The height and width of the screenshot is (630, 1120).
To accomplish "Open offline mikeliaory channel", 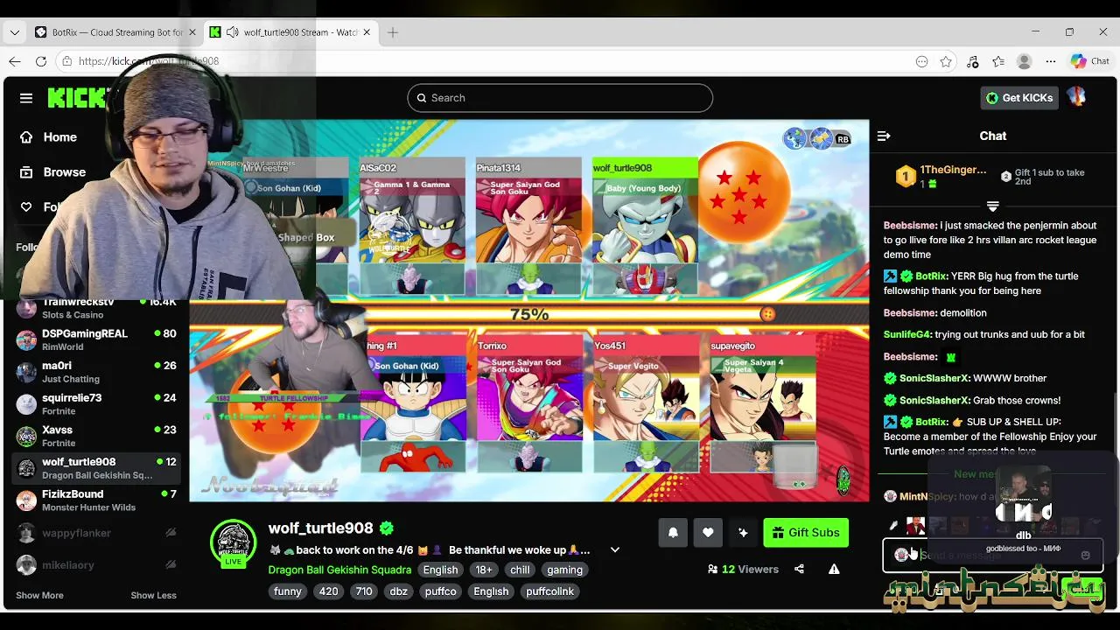I will [x=98, y=565].
